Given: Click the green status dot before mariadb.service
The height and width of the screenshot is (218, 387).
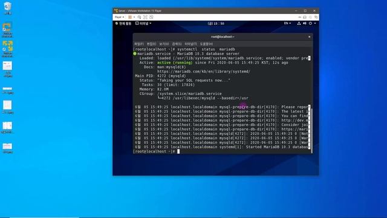Looking at the screenshot, I should coord(135,54).
